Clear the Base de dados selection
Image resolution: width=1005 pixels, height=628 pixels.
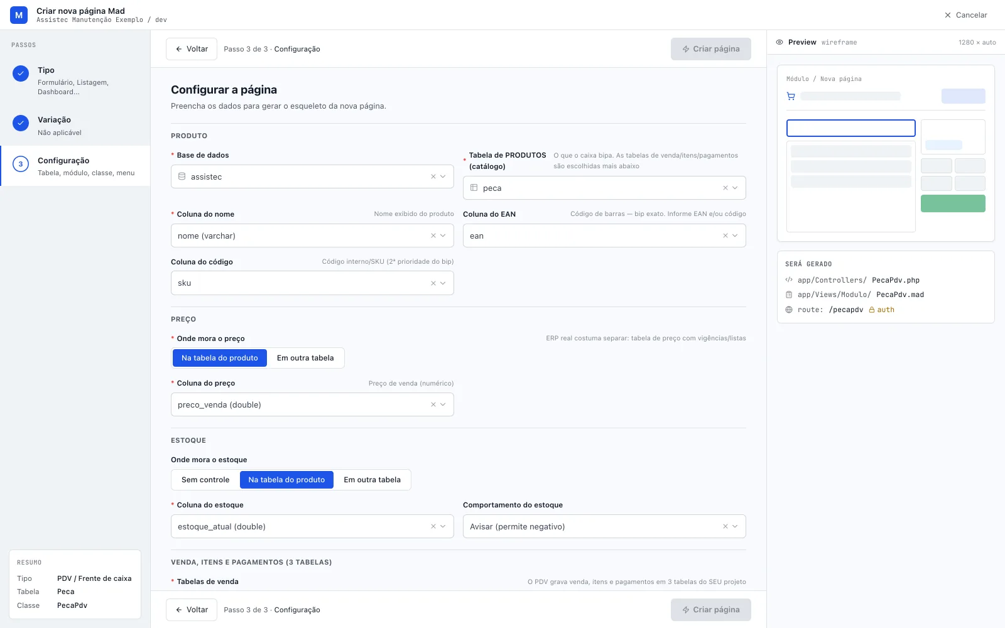pyautogui.click(x=433, y=176)
